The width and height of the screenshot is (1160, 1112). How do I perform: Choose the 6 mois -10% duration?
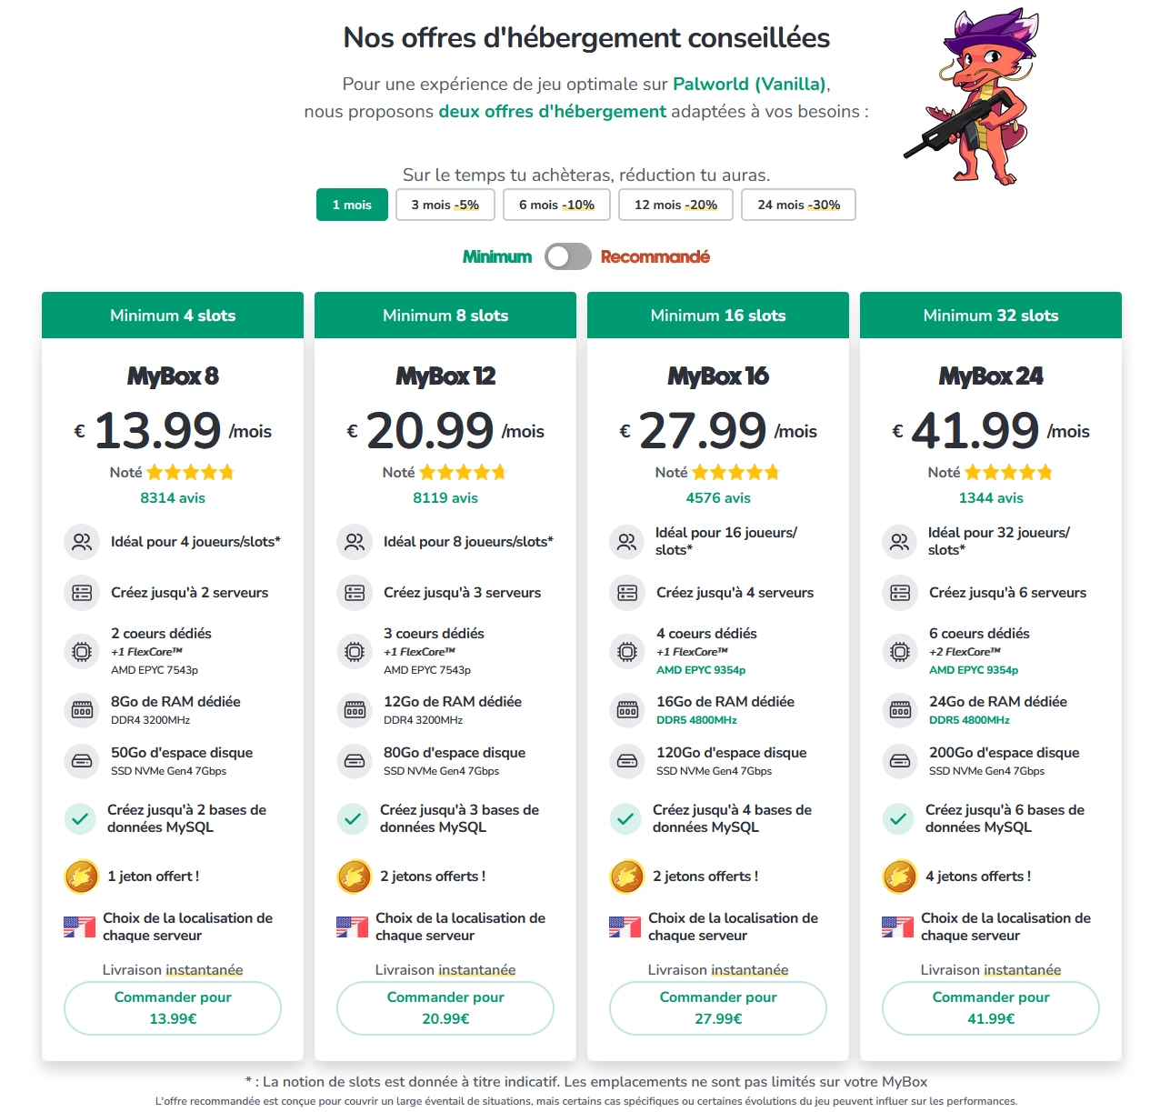point(556,205)
